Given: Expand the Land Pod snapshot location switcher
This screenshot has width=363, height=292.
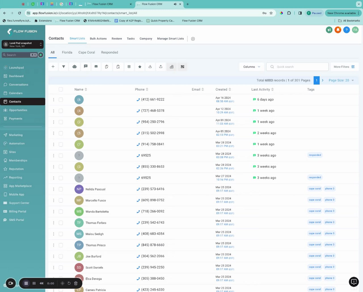Looking at the screenshot, I should (x=23, y=44).
